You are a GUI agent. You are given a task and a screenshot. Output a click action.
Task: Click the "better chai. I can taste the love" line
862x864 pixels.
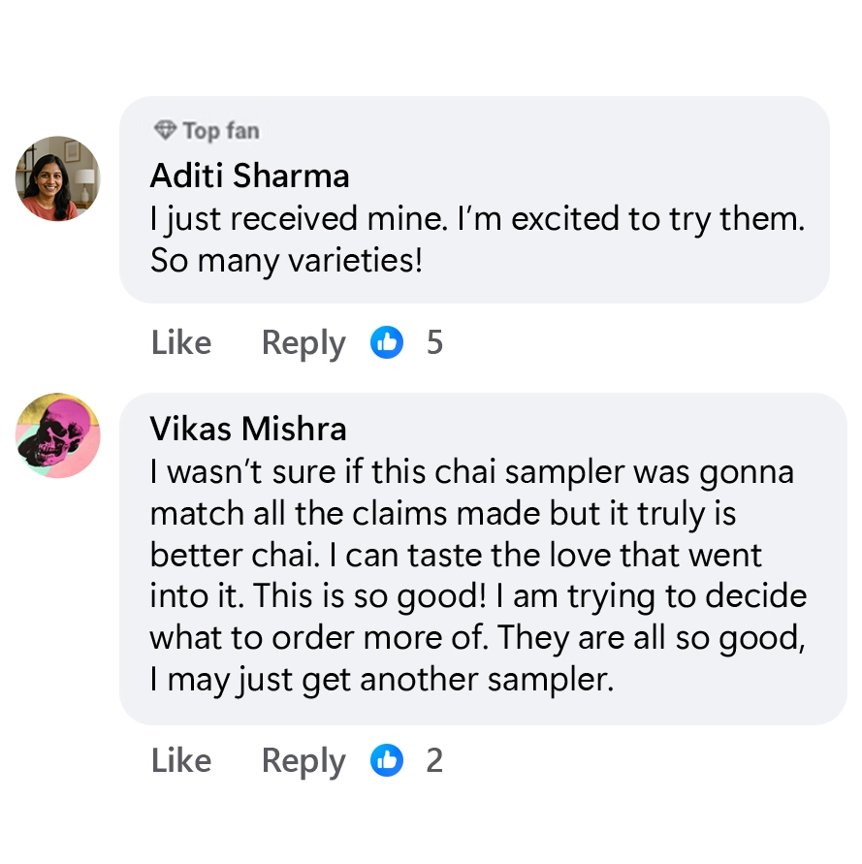[x=456, y=555]
